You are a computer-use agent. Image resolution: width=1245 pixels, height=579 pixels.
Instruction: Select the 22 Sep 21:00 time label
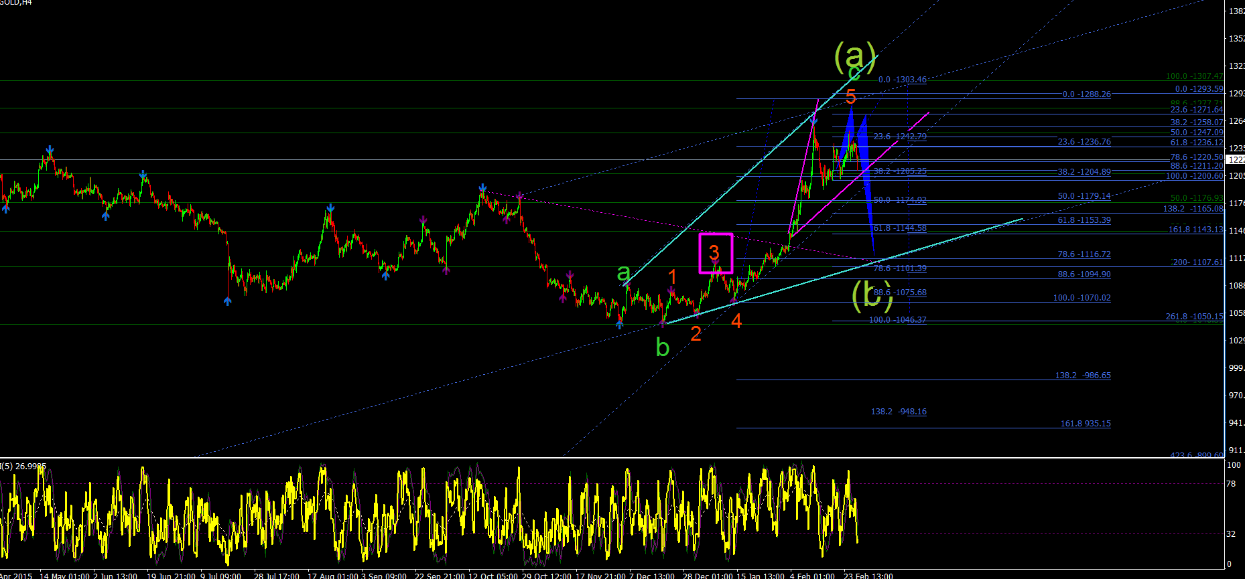[x=440, y=576]
